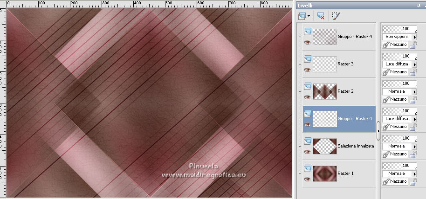Click layer type icon of Raster 2
The height and width of the screenshot is (199, 426).
[x=308, y=86]
